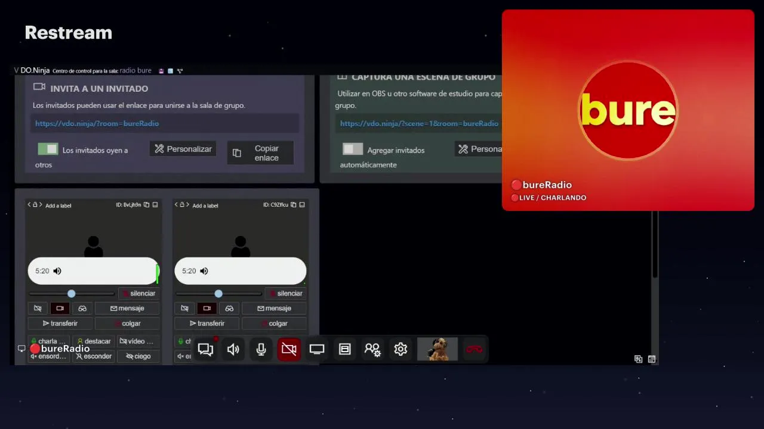
Task: Click the light blue icon in VDO.Ninja header
Action: tap(170, 71)
